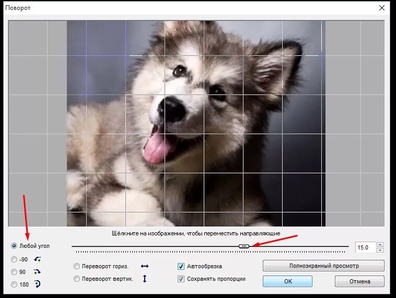This screenshot has width=396, height=298.
Task: Close the 'Поворот' dialog window
Action: click(x=382, y=8)
